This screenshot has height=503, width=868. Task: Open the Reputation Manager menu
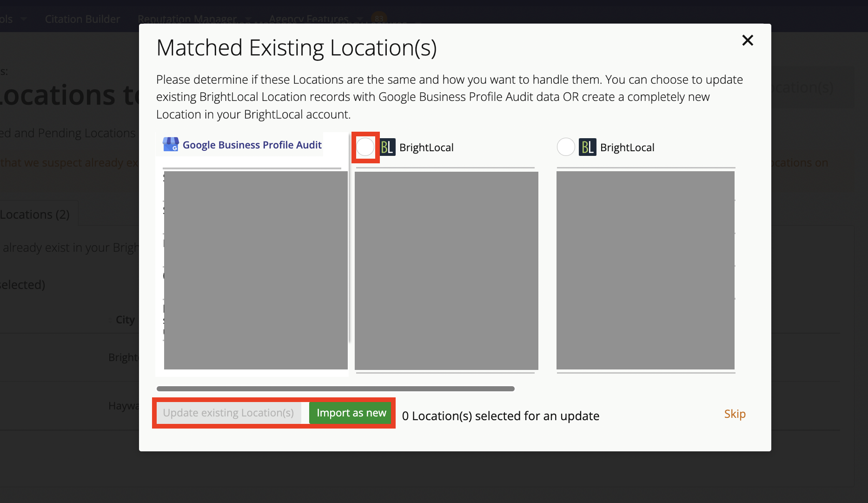point(187,19)
